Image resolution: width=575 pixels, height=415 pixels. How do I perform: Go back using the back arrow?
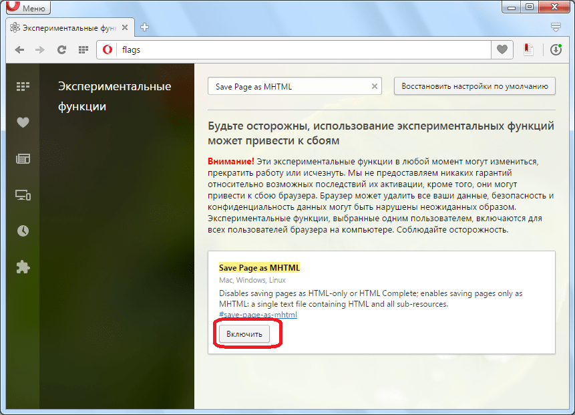coord(19,50)
